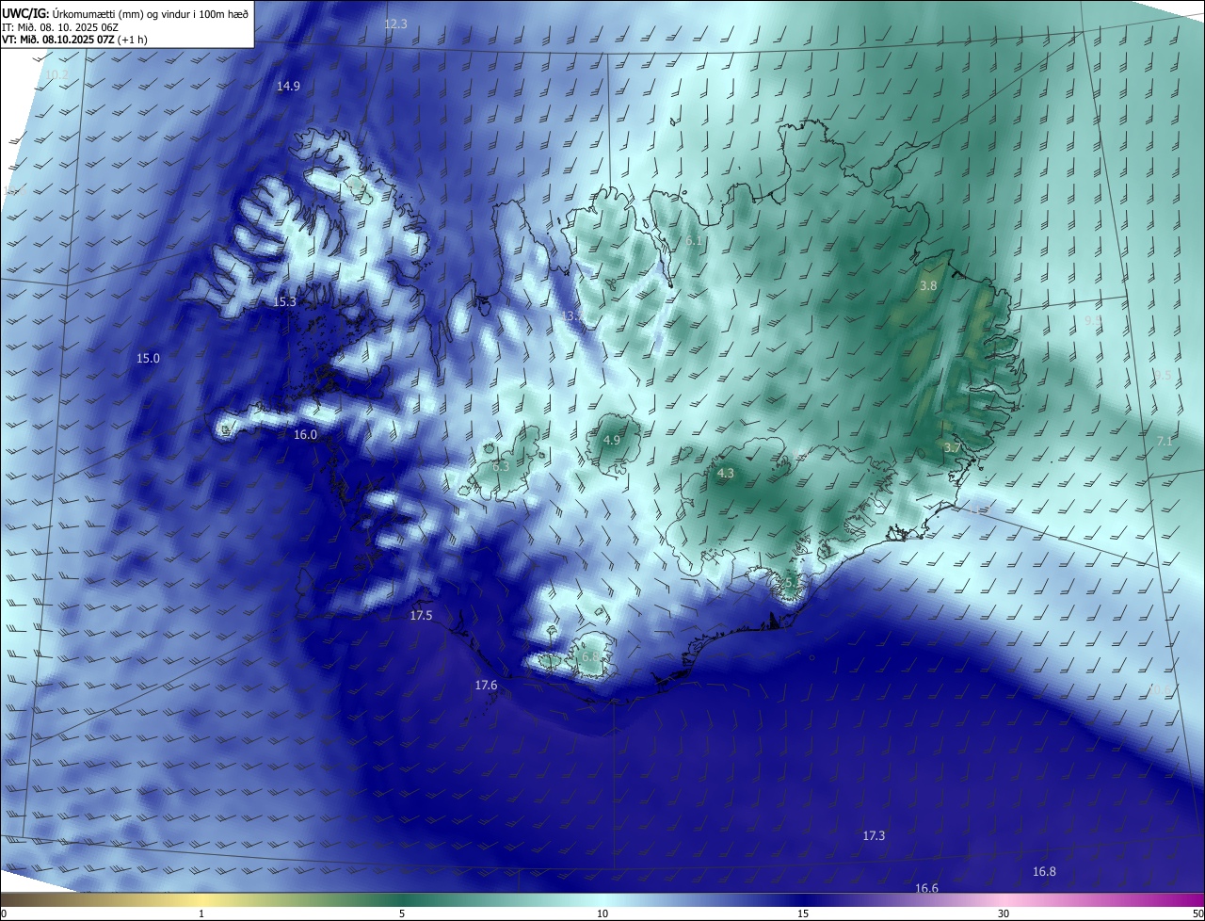Click the 6.8 value on the map
This screenshot has height=921, width=1205.
click(590, 656)
